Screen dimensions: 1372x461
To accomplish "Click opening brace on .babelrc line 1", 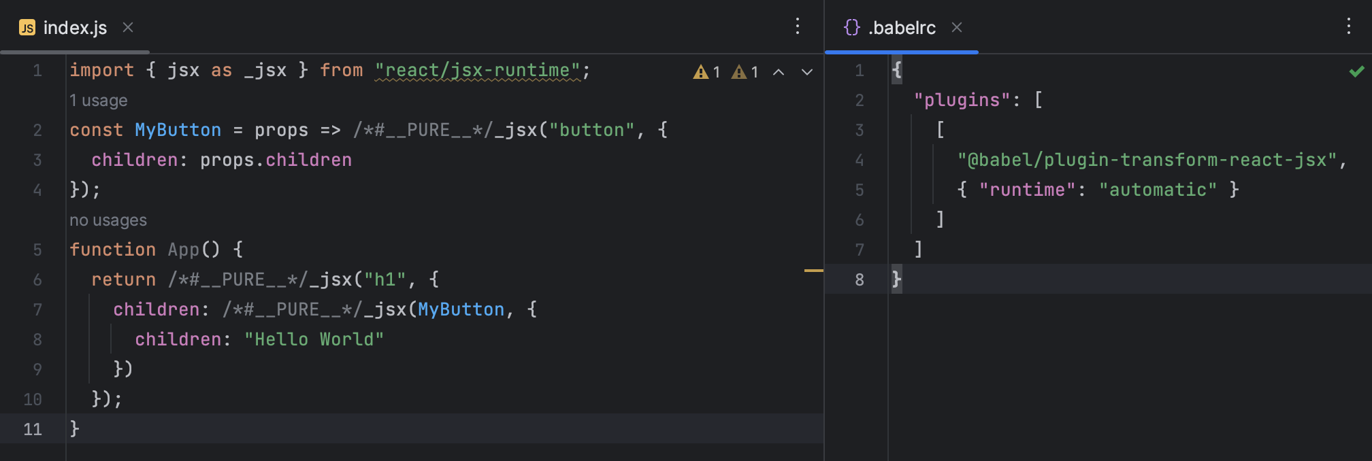I will (897, 70).
